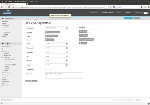Open Template Manager under LinuxCOE

pyautogui.click(x=10, y=64)
